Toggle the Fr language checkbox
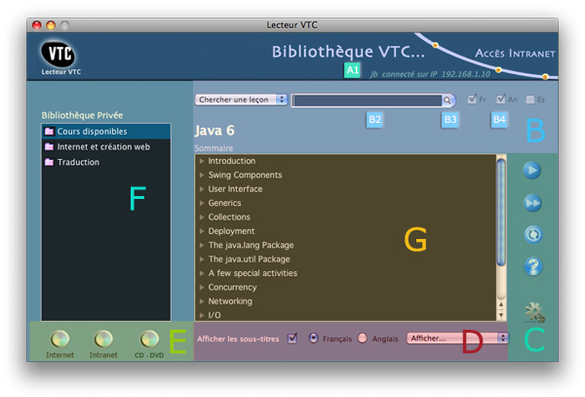 point(472,99)
